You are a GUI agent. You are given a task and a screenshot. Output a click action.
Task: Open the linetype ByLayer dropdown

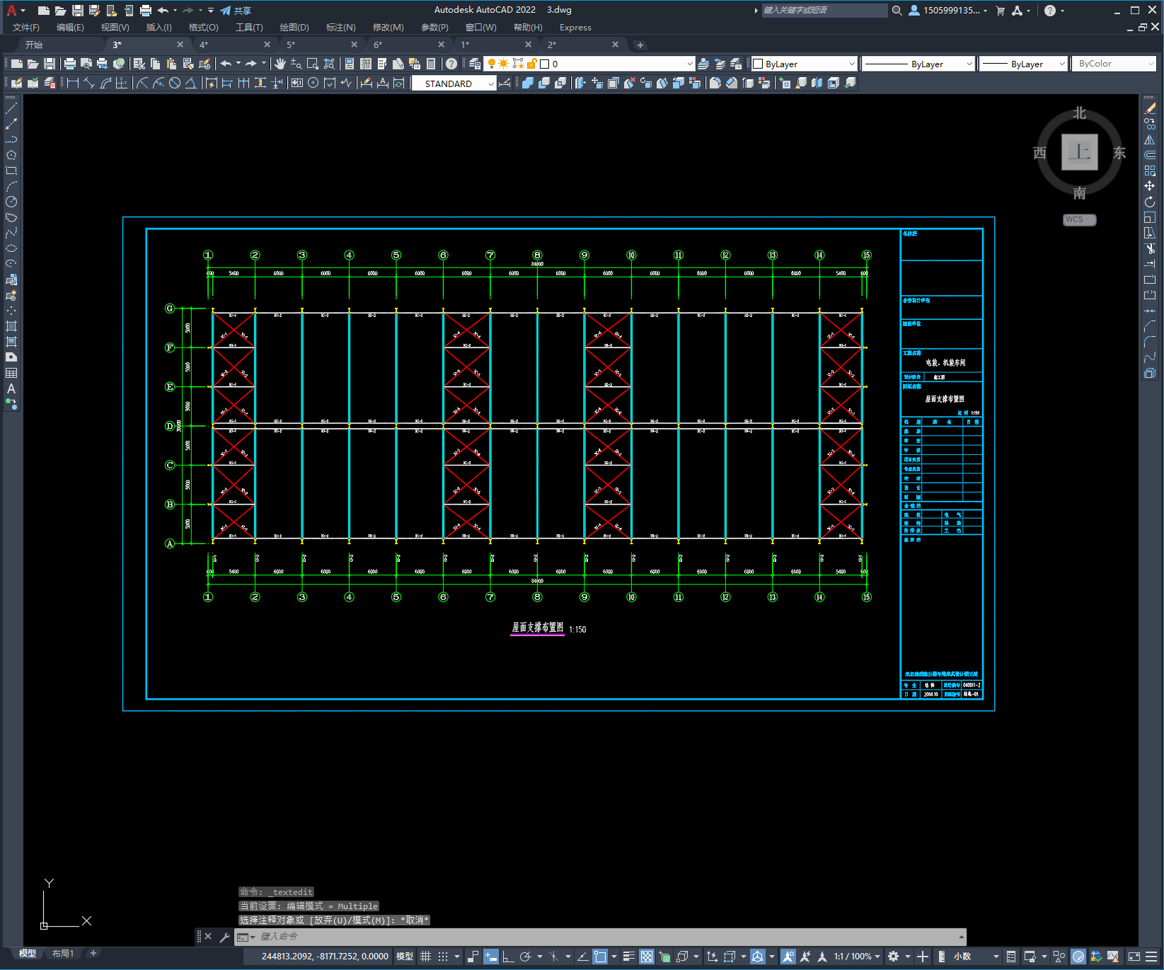pyautogui.click(x=919, y=64)
